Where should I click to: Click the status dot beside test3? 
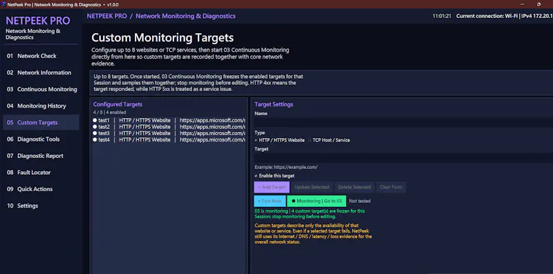coord(95,133)
